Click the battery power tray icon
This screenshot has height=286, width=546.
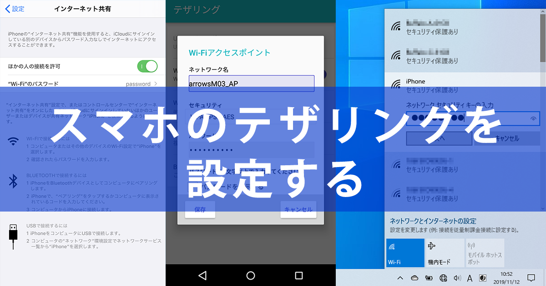(429, 277)
